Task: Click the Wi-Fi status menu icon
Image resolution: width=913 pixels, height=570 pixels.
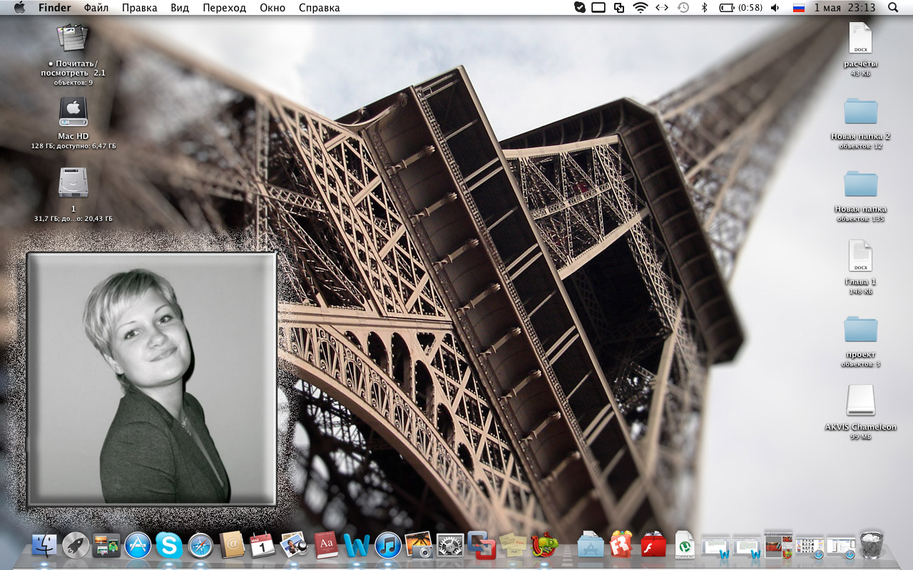Action: (640, 8)
